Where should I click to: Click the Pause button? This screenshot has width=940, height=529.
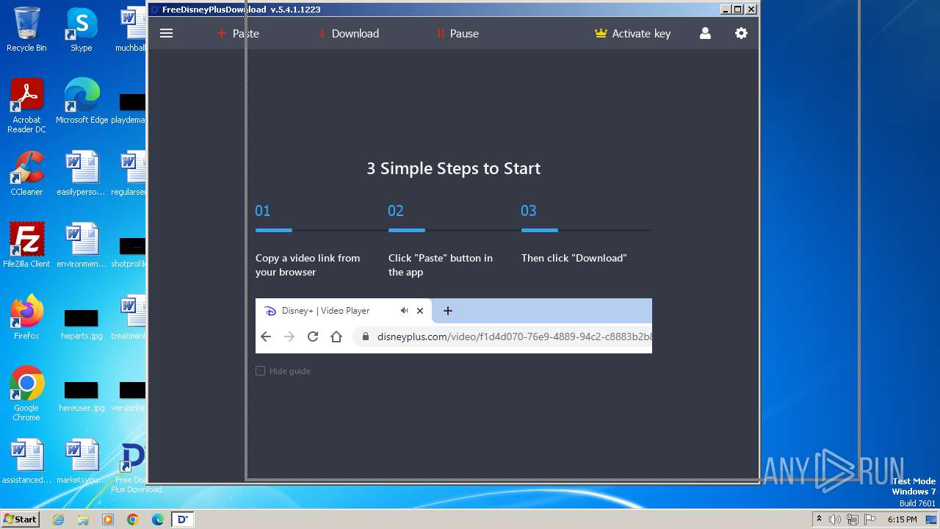(x=458, y=33)
